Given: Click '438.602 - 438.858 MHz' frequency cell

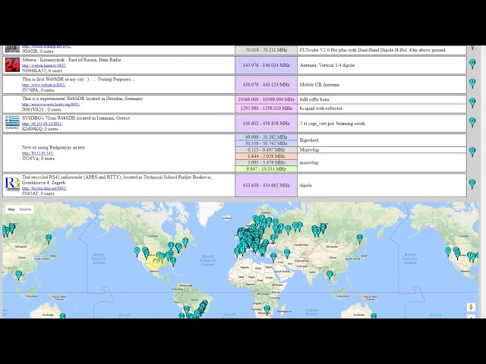Looking at the screenshot, I should pyautogui.click(x=266, y=123).
